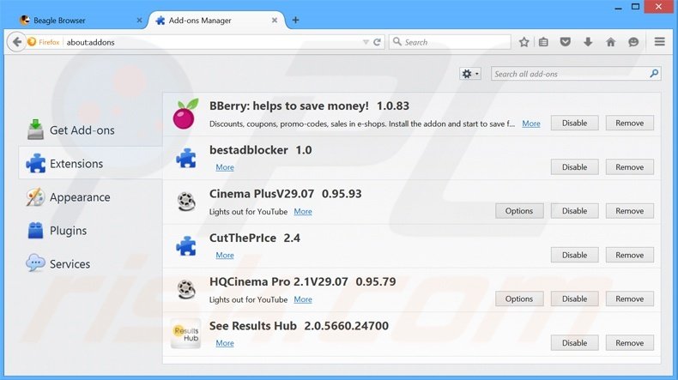Open Options for Cinema PlusV29.07

pyautogui.click(x=519, y=210)
